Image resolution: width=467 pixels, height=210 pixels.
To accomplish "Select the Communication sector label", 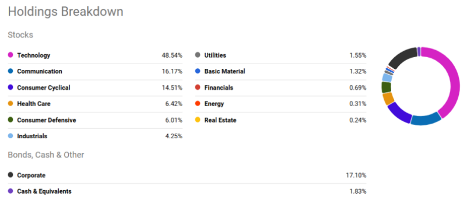I will tap(40, 72).
